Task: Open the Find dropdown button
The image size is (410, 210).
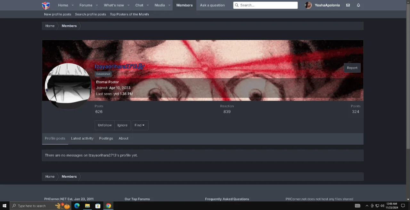Action: (140, 125)
